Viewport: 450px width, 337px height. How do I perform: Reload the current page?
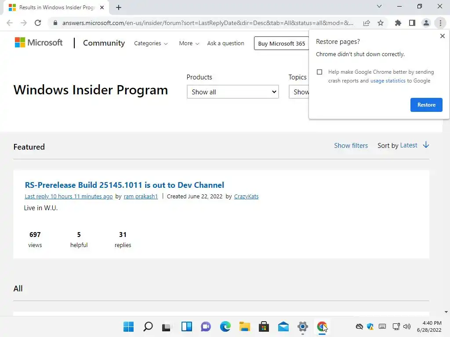pyautogui.click(x=38, y=23)
